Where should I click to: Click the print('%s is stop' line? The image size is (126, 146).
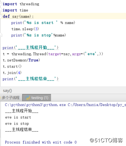(39, 35)
